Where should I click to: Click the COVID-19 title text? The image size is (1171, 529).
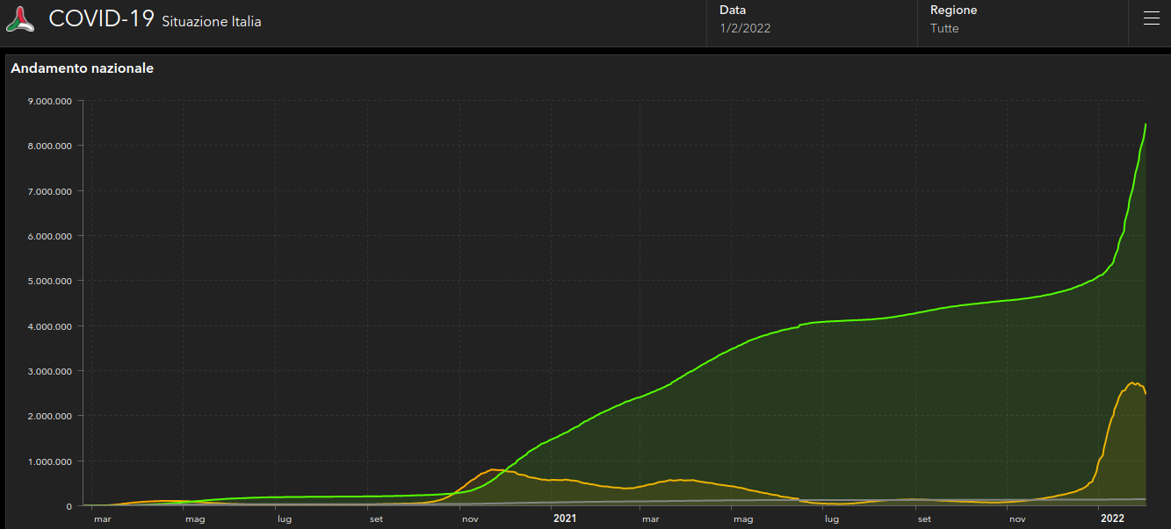pyautogui.click(x=102, y=19)
